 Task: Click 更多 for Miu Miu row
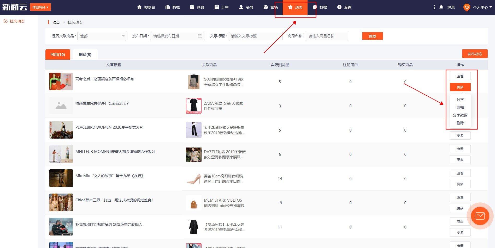(460, 184)
